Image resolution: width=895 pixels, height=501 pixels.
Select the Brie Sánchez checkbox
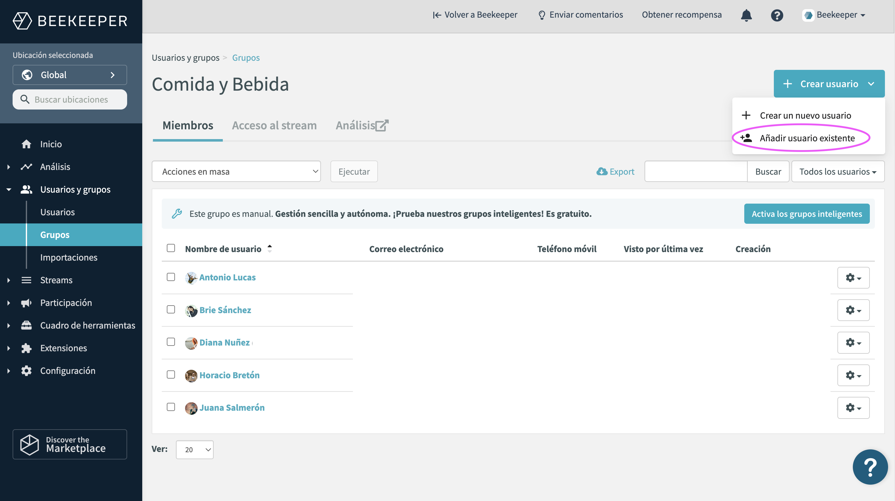(x=171, y=309)
